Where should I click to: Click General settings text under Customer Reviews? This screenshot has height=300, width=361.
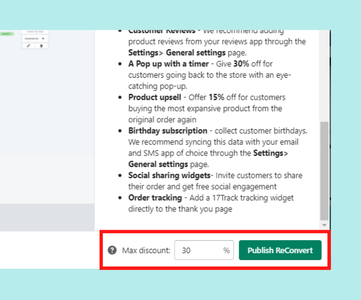coord(196,53)
